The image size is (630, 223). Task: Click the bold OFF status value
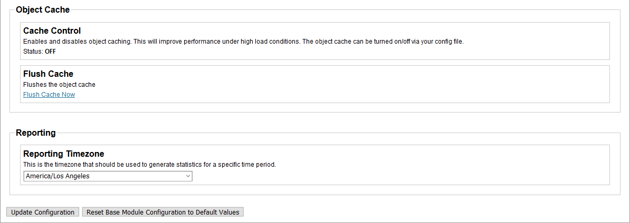coord(50,52)
